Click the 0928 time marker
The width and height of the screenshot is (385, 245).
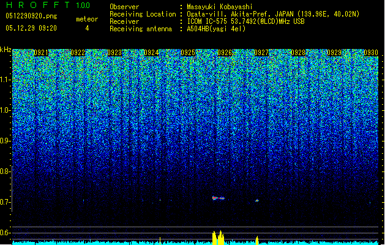point(298,53)
